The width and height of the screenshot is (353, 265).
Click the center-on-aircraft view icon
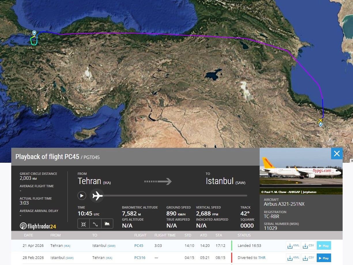coord(84,224)
